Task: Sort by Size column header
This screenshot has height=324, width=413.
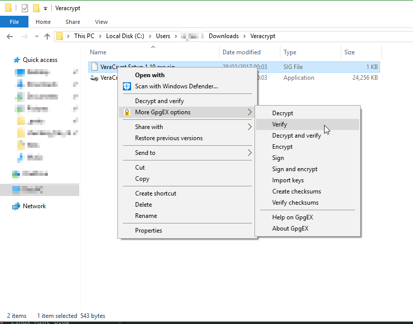Action: 350,52
